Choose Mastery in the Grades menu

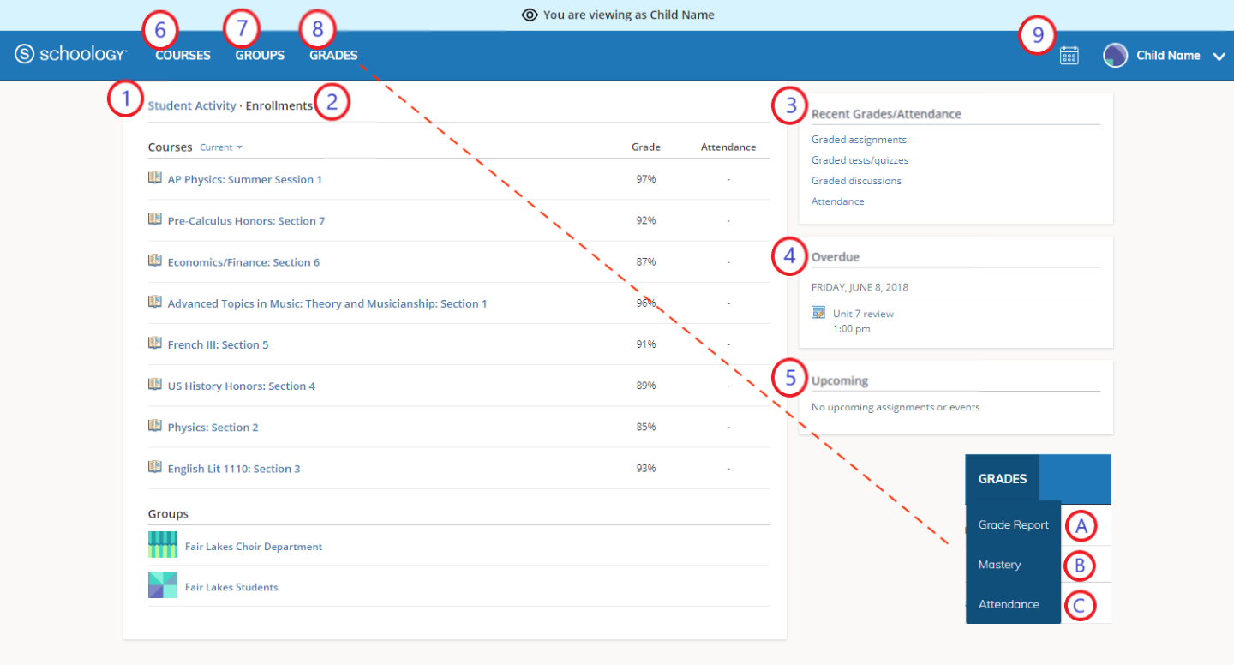(999, 565)
